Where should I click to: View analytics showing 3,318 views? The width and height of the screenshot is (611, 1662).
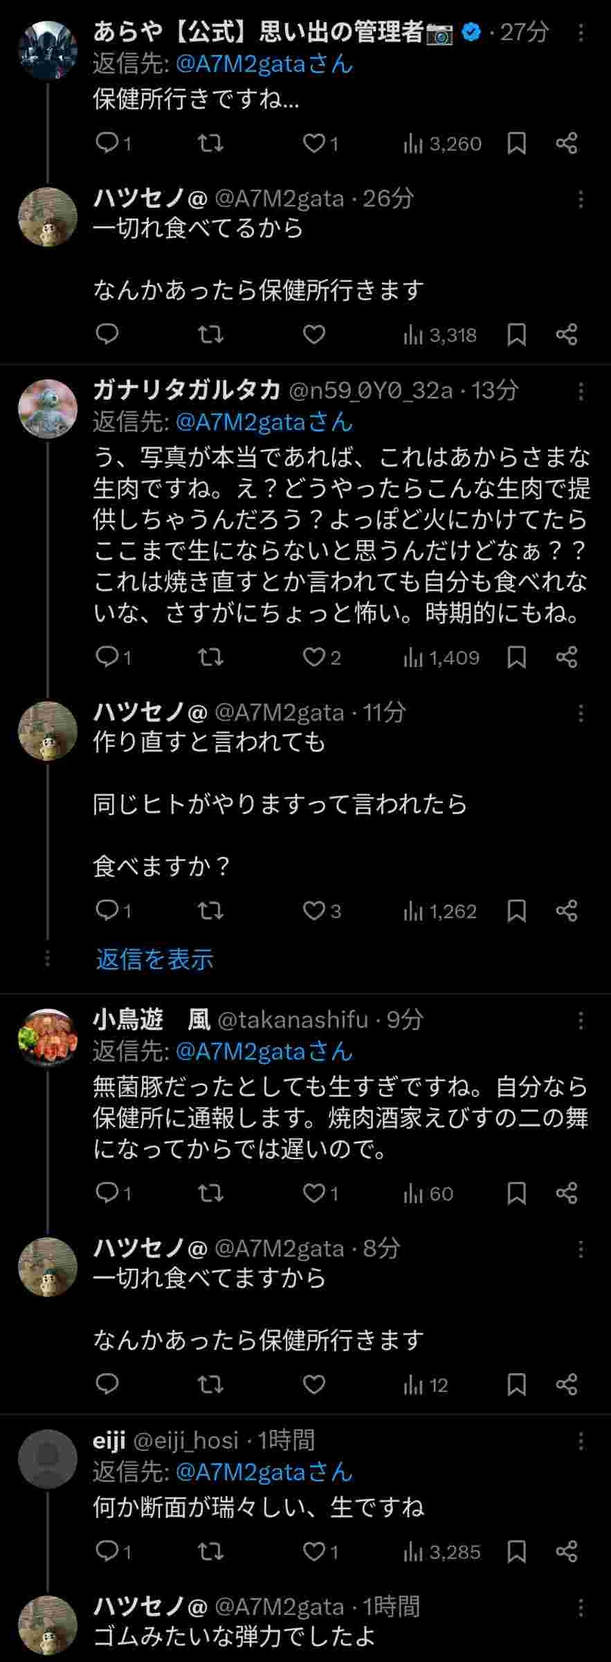pos(440,335)
